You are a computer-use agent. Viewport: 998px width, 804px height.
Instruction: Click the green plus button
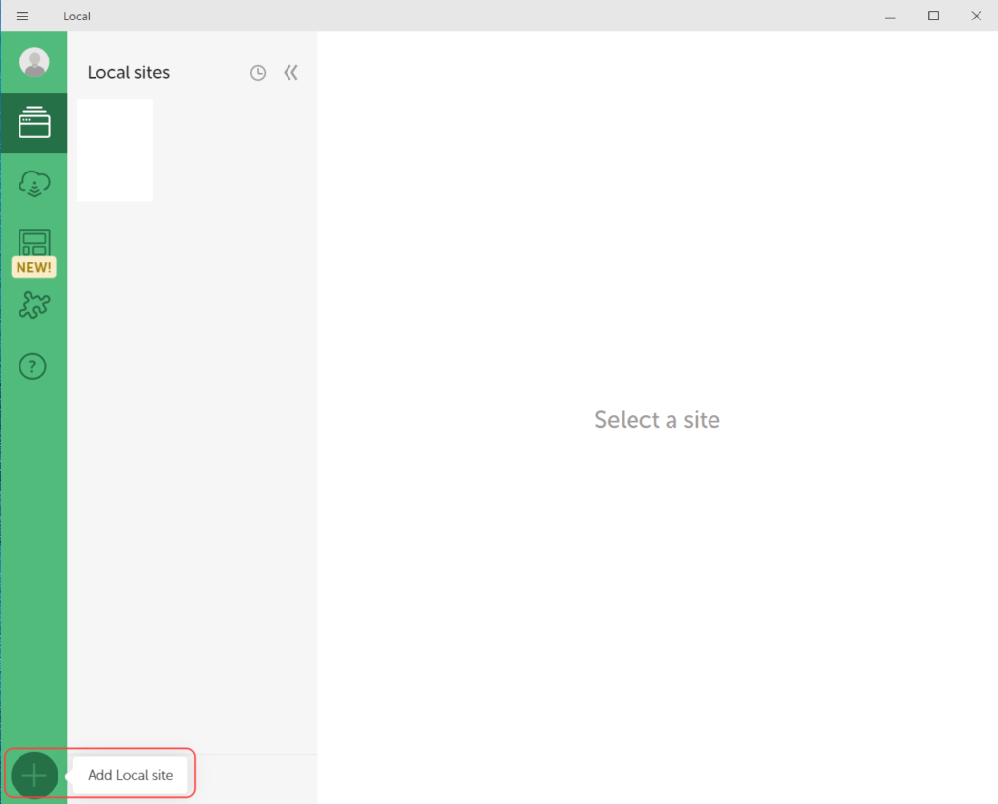tap(34, 776)
